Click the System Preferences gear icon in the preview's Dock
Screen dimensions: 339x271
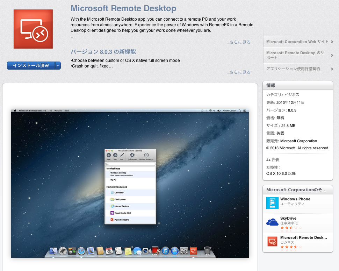tap(184, 251)
